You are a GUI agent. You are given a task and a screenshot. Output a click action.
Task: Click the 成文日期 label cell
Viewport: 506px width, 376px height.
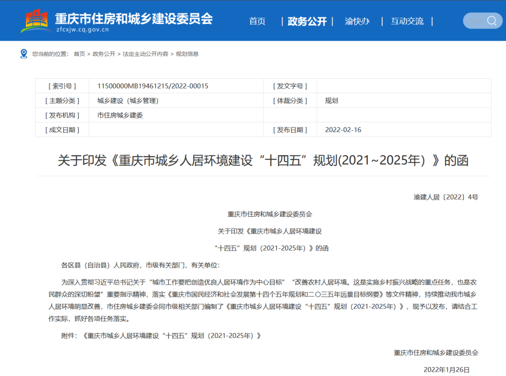[62, 130]
